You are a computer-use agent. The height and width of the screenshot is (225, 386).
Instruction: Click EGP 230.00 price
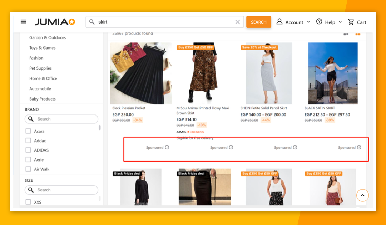[123, 114]
